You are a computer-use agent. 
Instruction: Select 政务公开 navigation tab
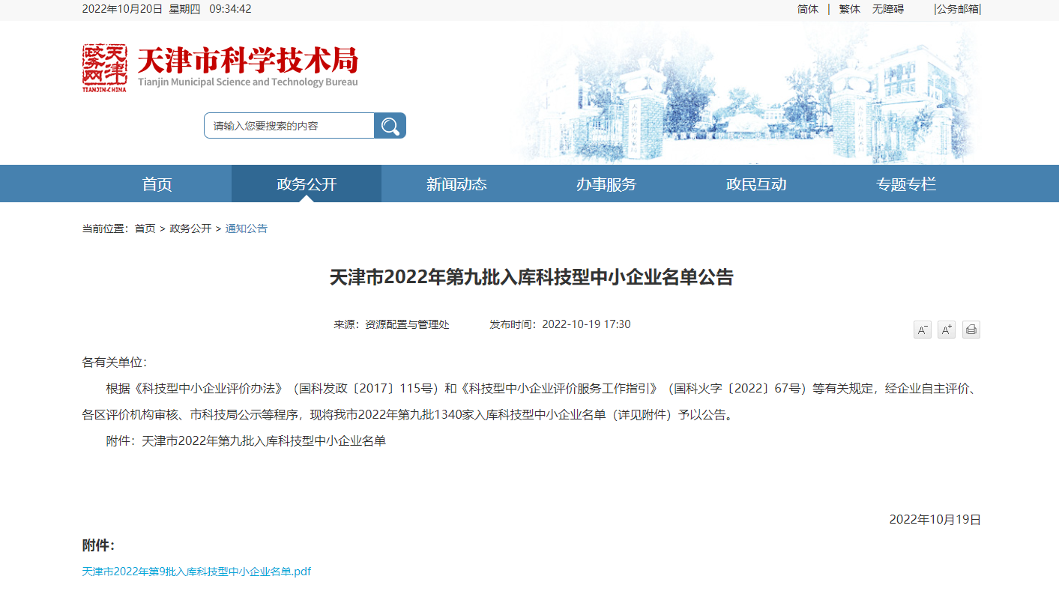[307, 184]
